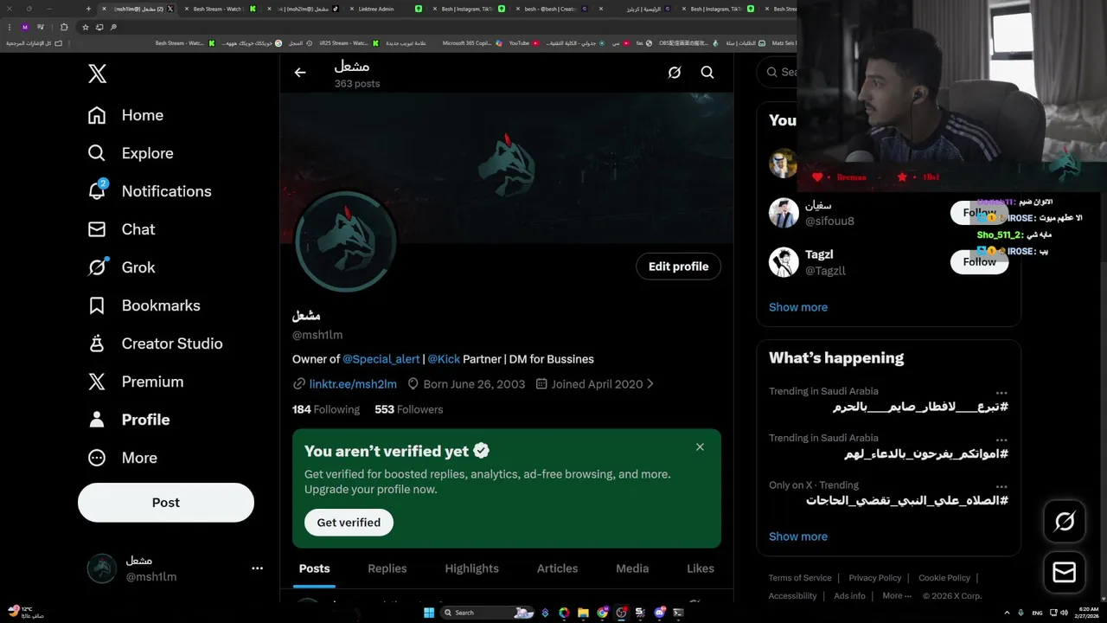Switch to the Replies tab
The image size is (1107, 623).
click(387, 568)
